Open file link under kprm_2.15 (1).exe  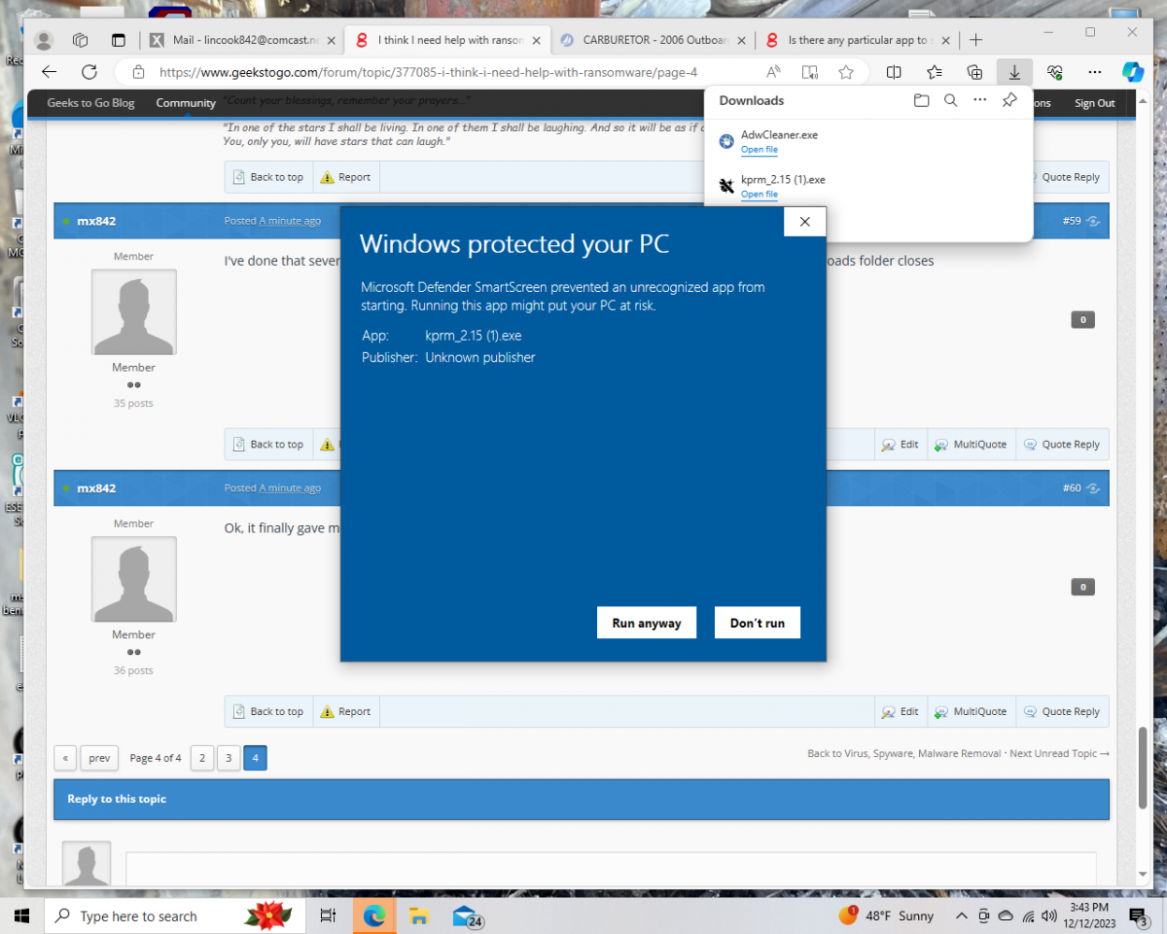[x=759, y=195]
